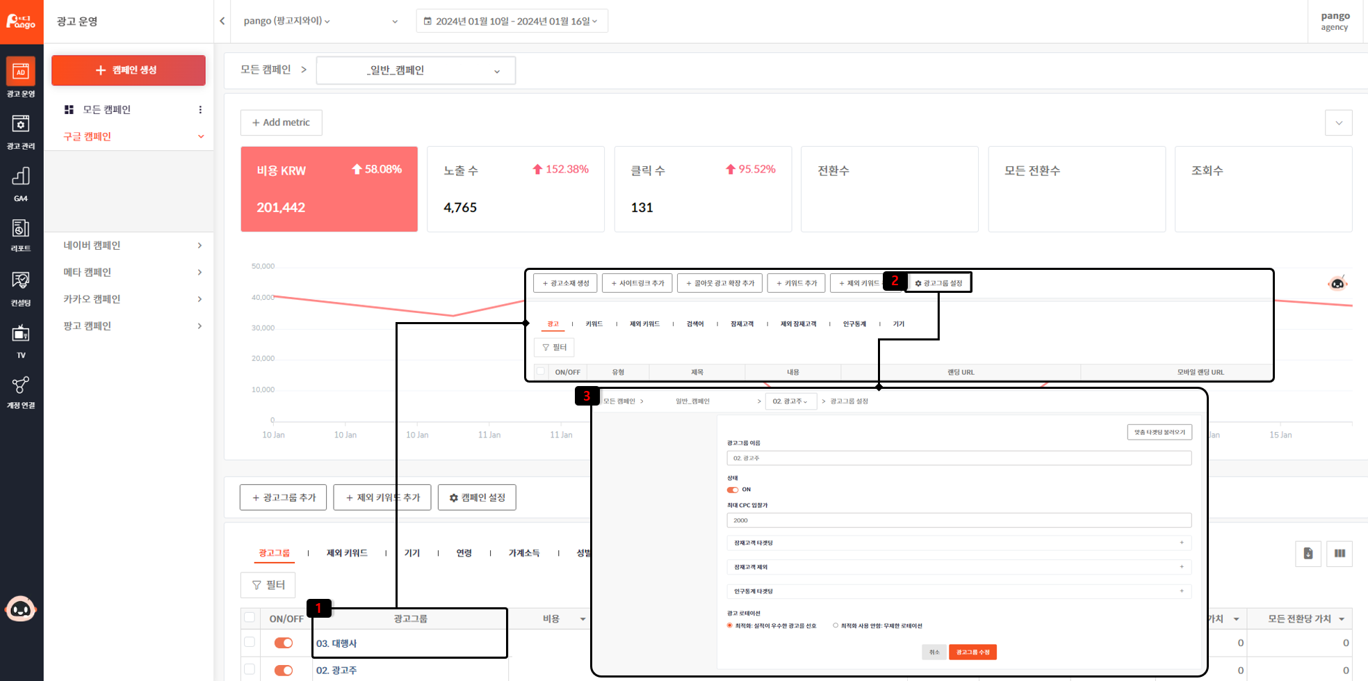Expand the 인구통계 타겟팅 section
The image size is (1368, 681).
pyautogui.click(x=959, y=591)
